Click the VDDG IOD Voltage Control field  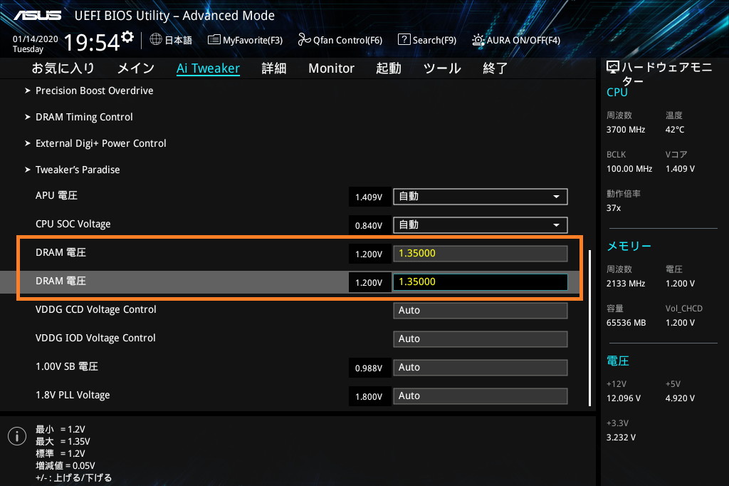click(x=481, y=339)
